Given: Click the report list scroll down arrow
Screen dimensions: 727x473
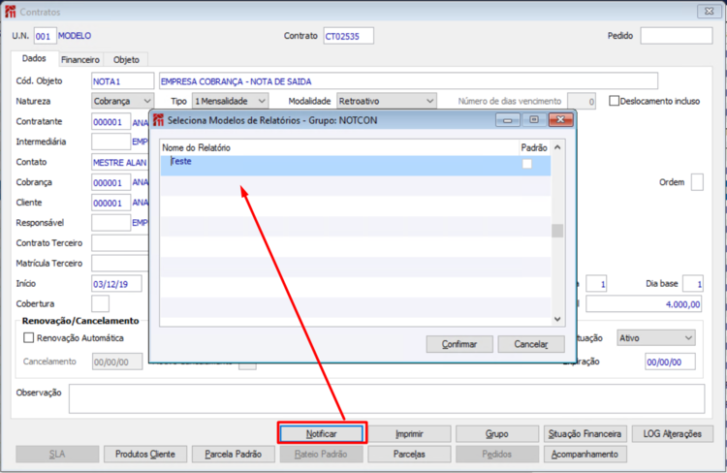Looking at the screenshot, I should (x=557, y=319).
